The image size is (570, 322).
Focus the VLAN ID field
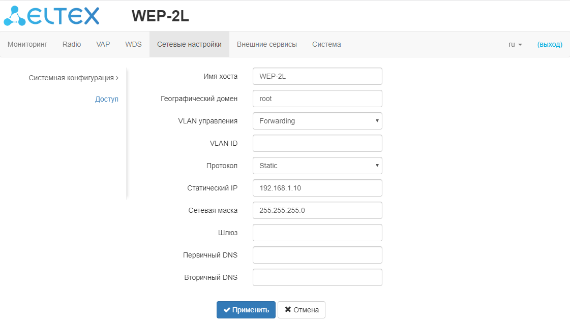(317, 143)
